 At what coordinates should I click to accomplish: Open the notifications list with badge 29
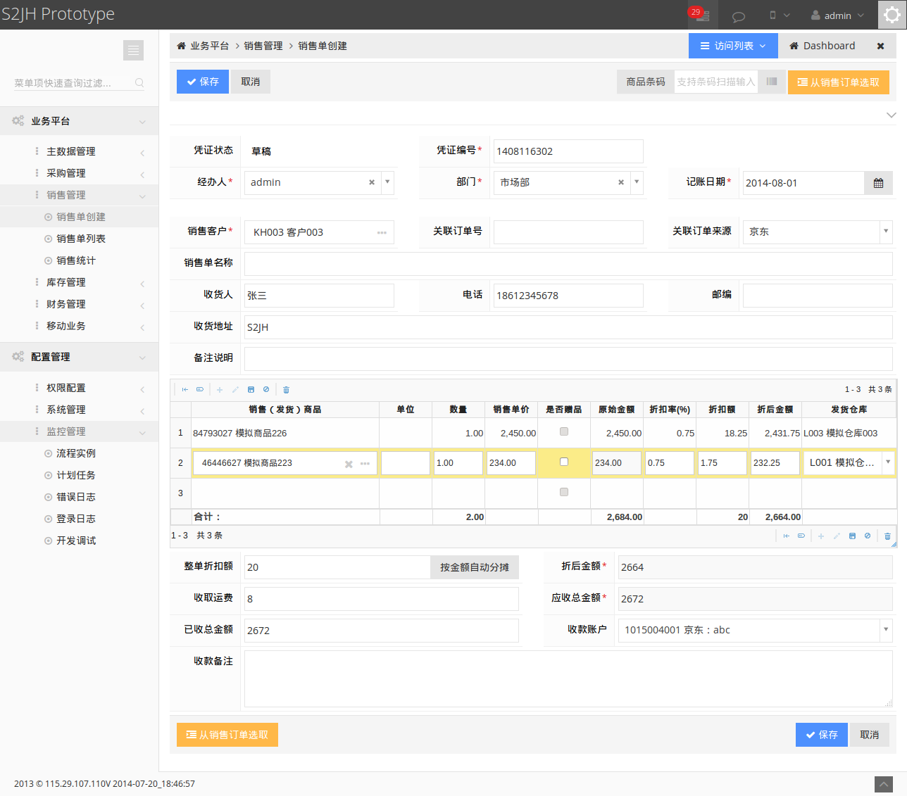pos(702,15)
